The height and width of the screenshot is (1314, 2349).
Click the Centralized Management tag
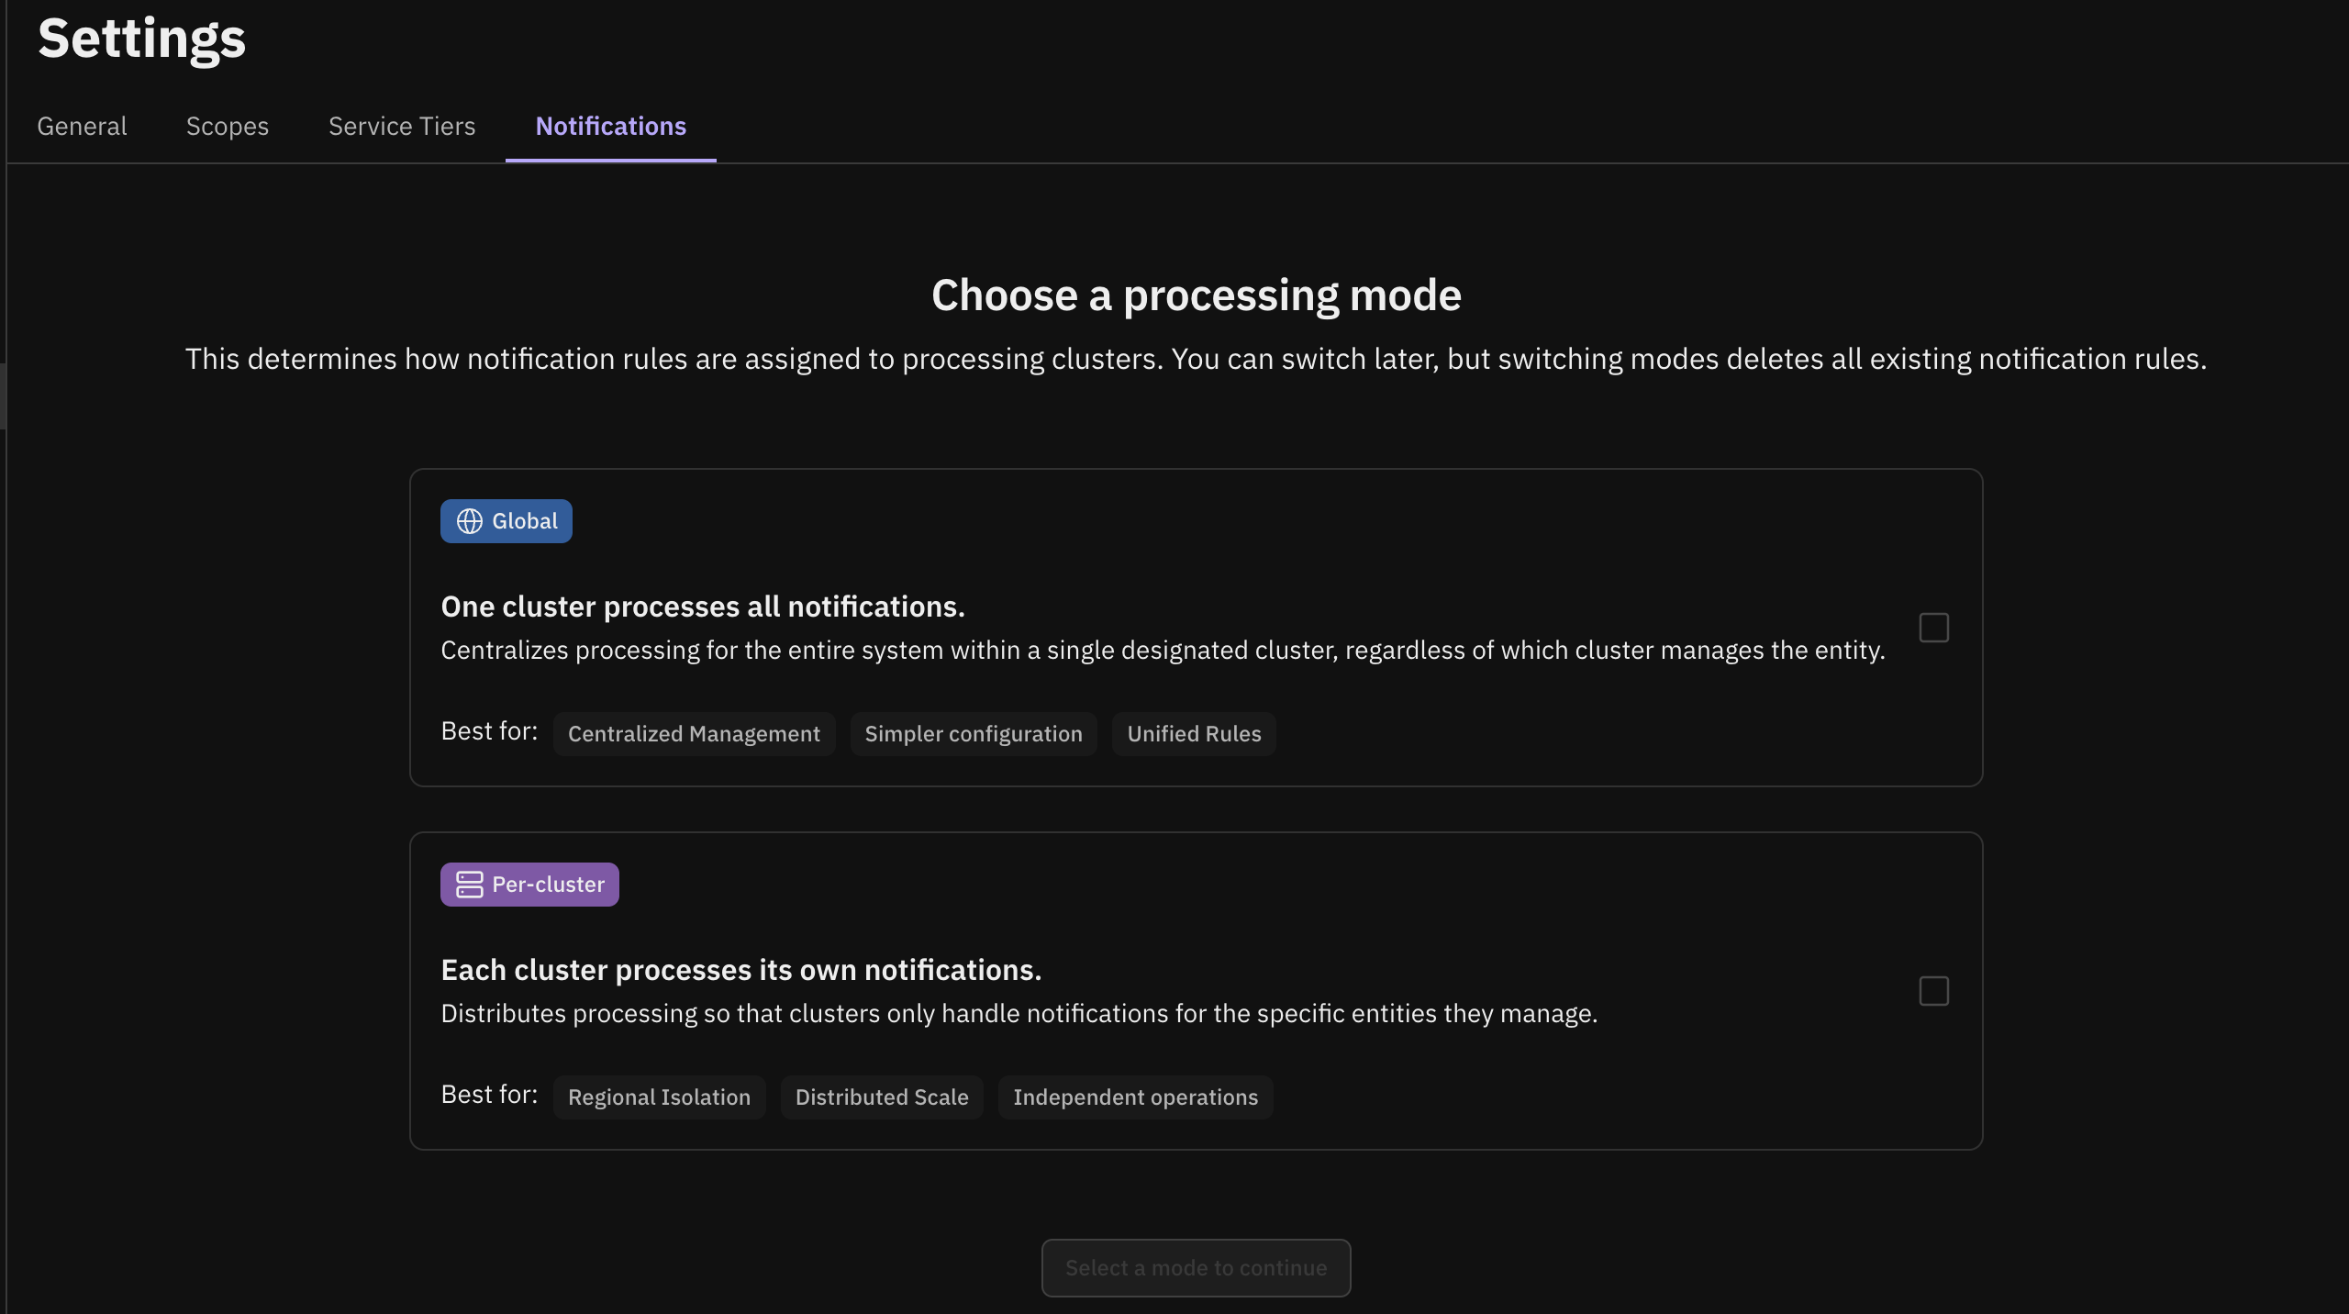click(694, 734)
